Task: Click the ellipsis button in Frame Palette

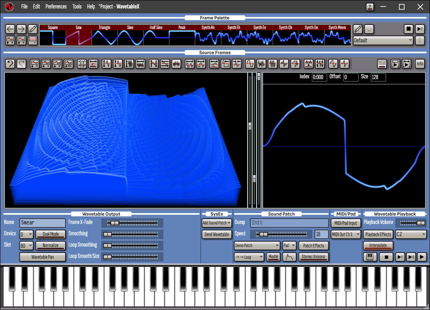Action: [x=369, y=29]
